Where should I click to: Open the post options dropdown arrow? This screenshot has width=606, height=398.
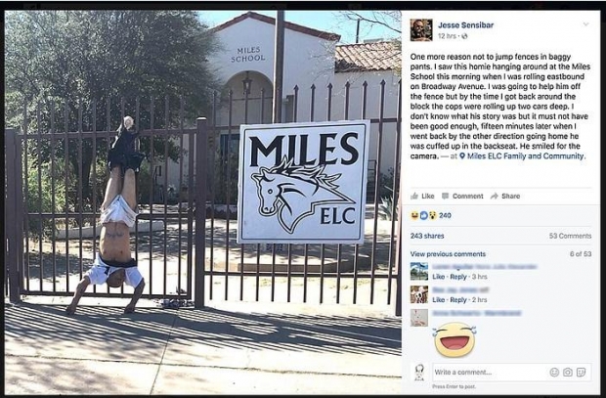tap(585, 24)
